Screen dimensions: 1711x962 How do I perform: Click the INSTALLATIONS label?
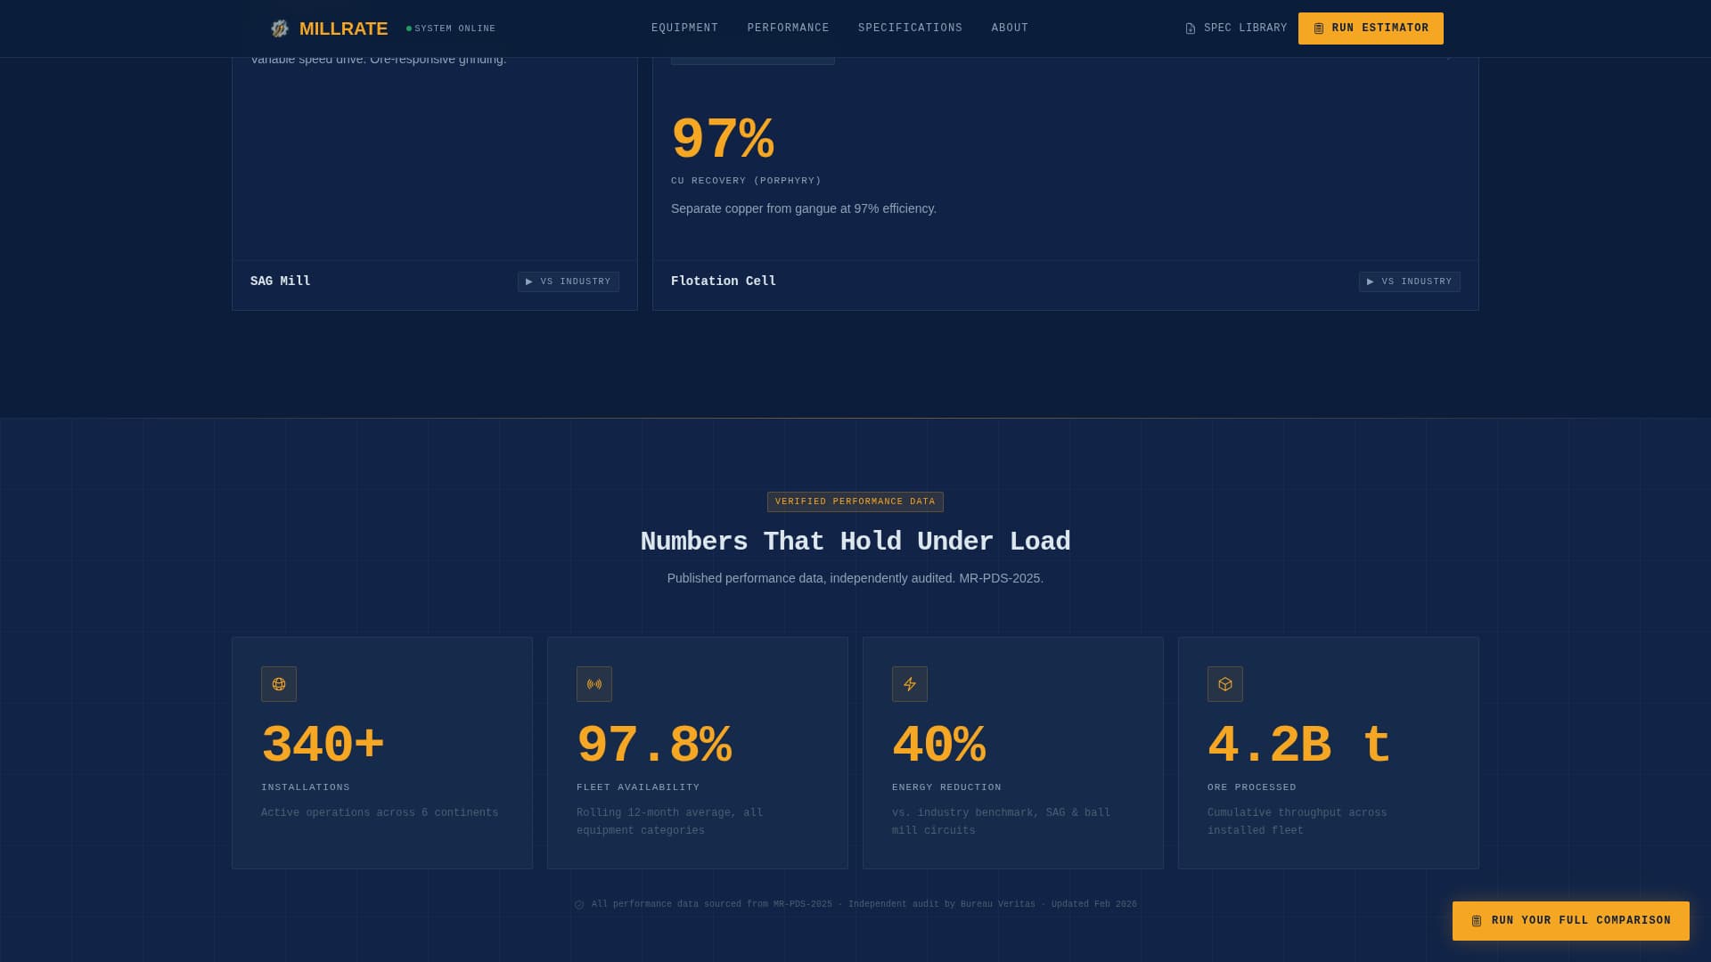pyautogui.click(x=306, y=787)
